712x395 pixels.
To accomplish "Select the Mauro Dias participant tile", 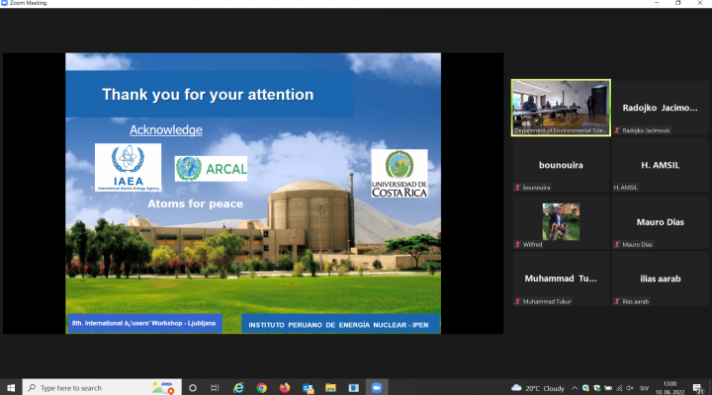I will pos(660,222).
